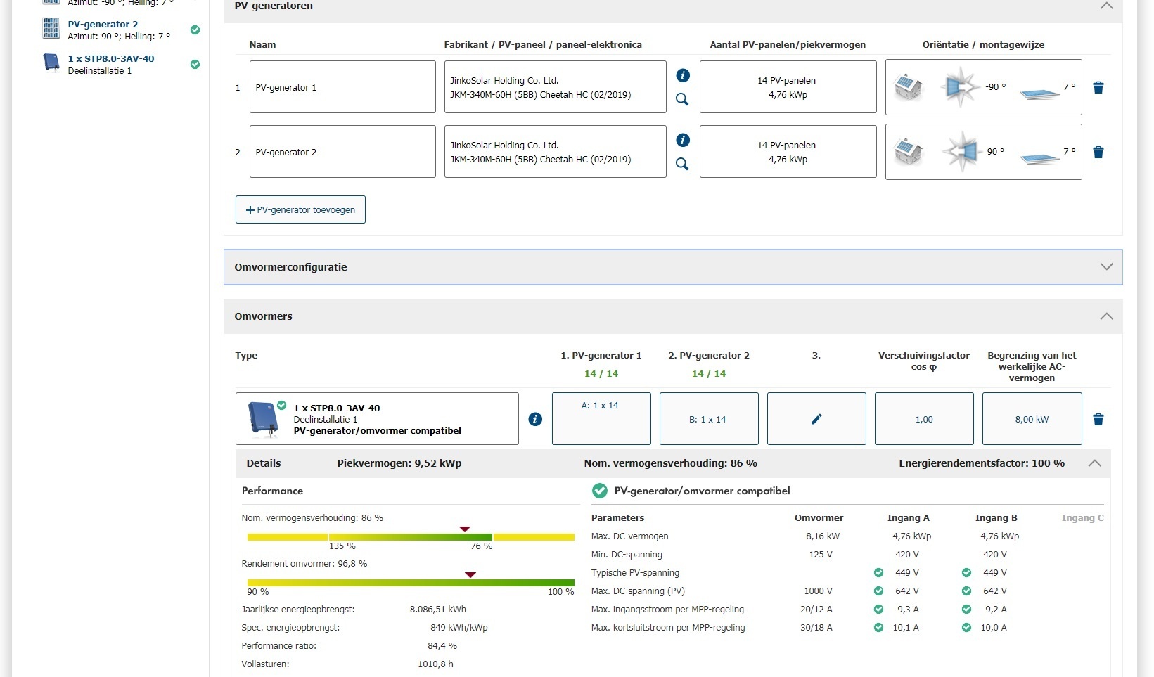Delete the STP8.0-3AV-40 inverter
The height and width of the screenshot is (677, 1154).
(1098, 420)
